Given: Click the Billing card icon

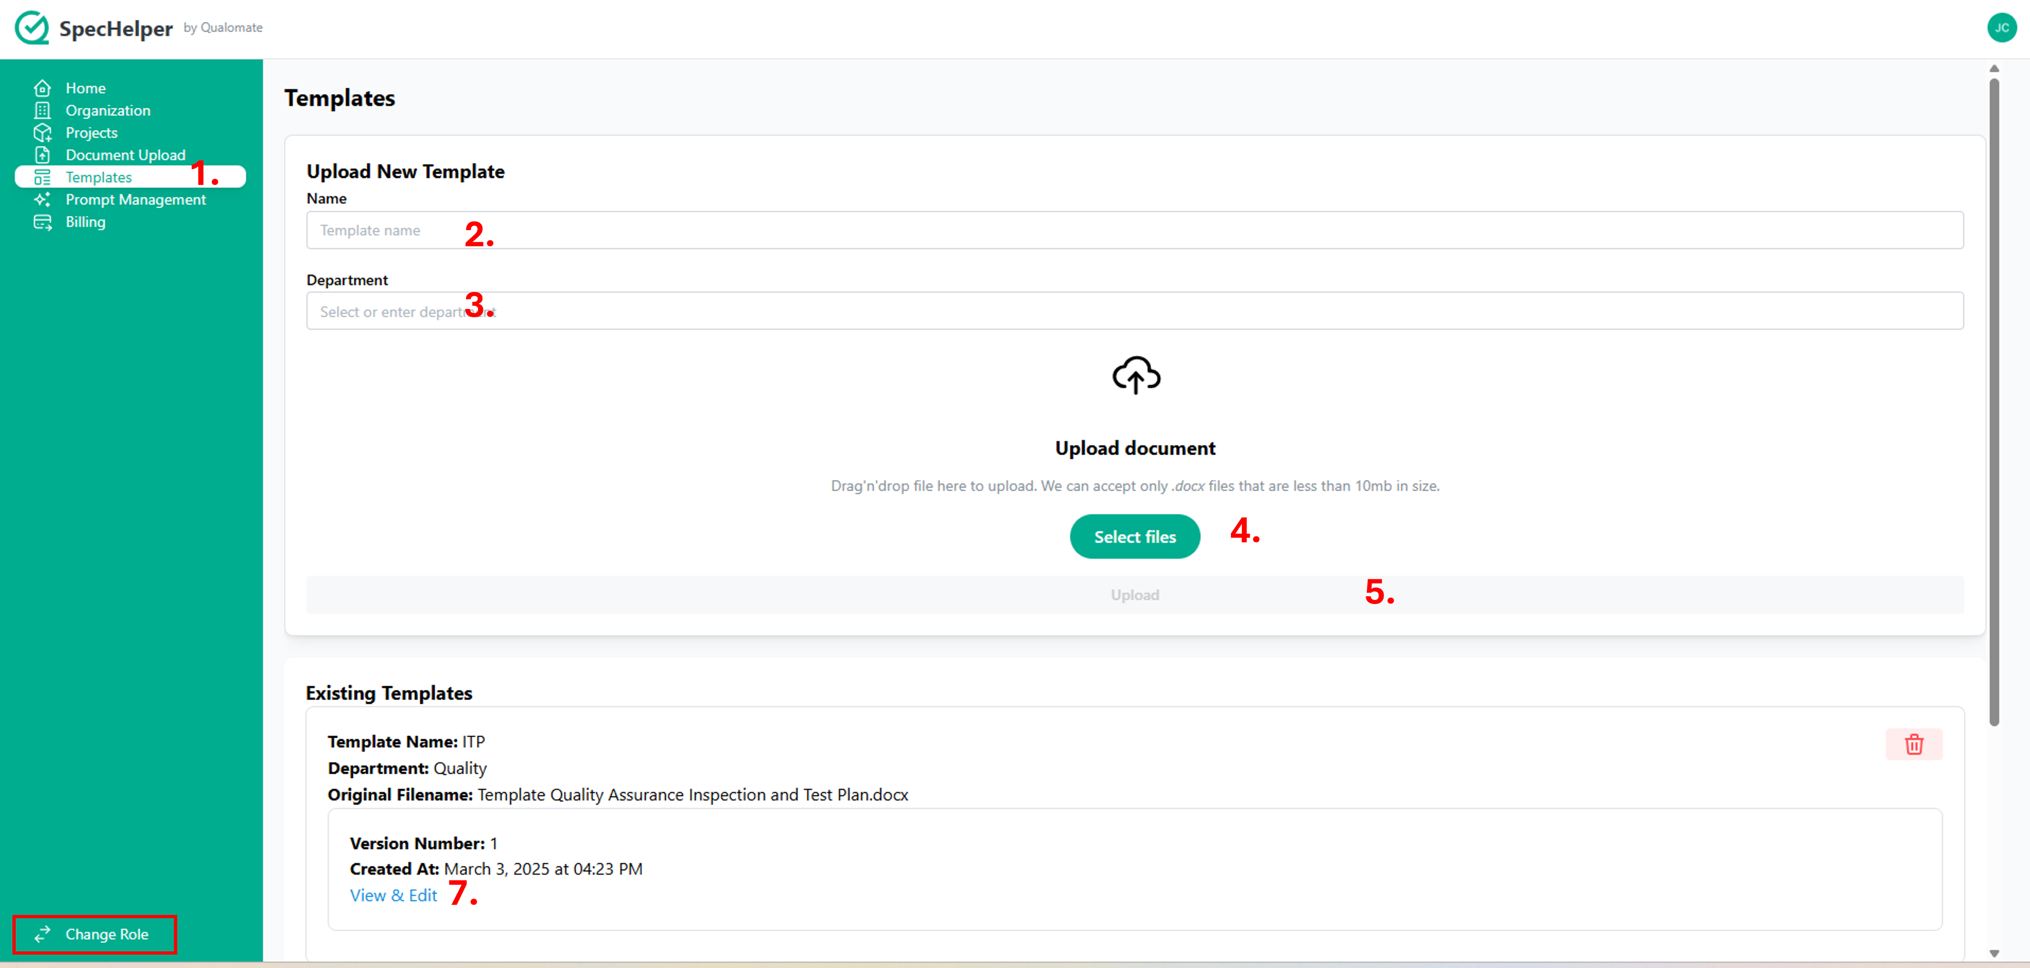Looking at the screenshot, I should (x=42, y=222).
